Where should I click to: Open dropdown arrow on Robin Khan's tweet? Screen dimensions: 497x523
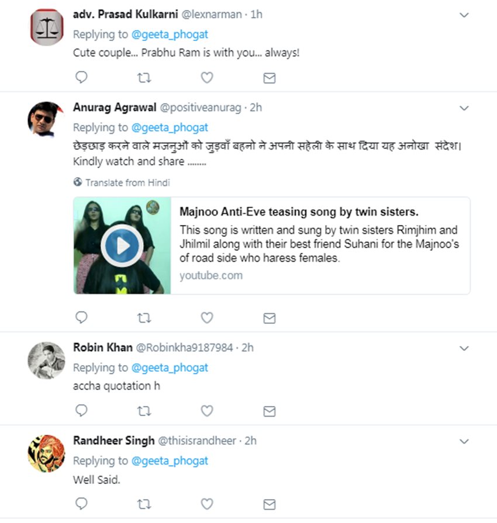click(x=464, y=348)
